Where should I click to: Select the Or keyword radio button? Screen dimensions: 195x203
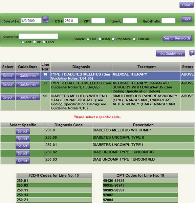pyautogui.click(x=35, y=42)
